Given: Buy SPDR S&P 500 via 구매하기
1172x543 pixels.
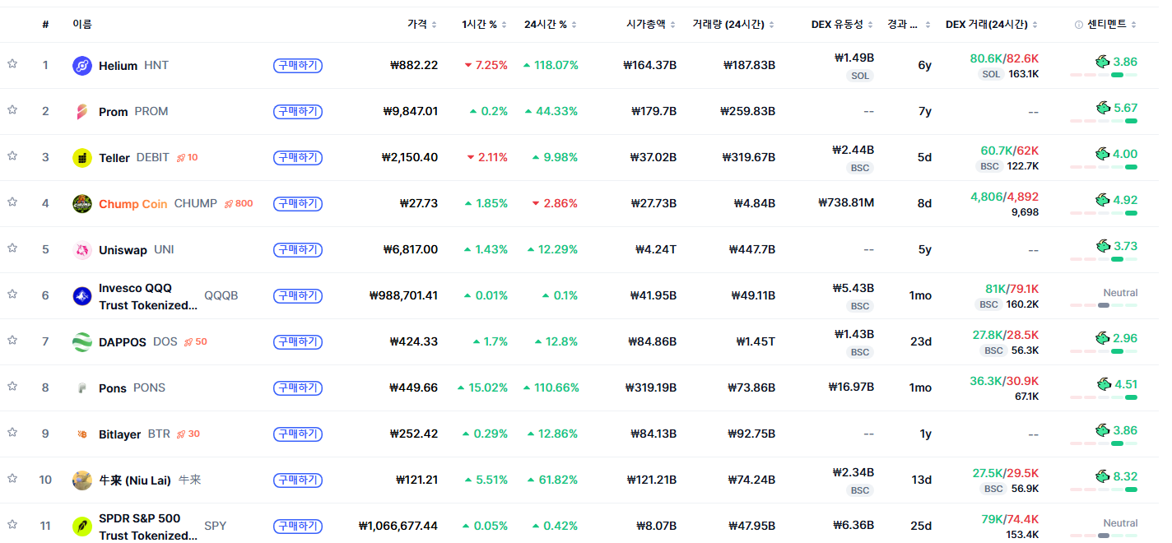Looking at the screenshot, I should point(298,526).
